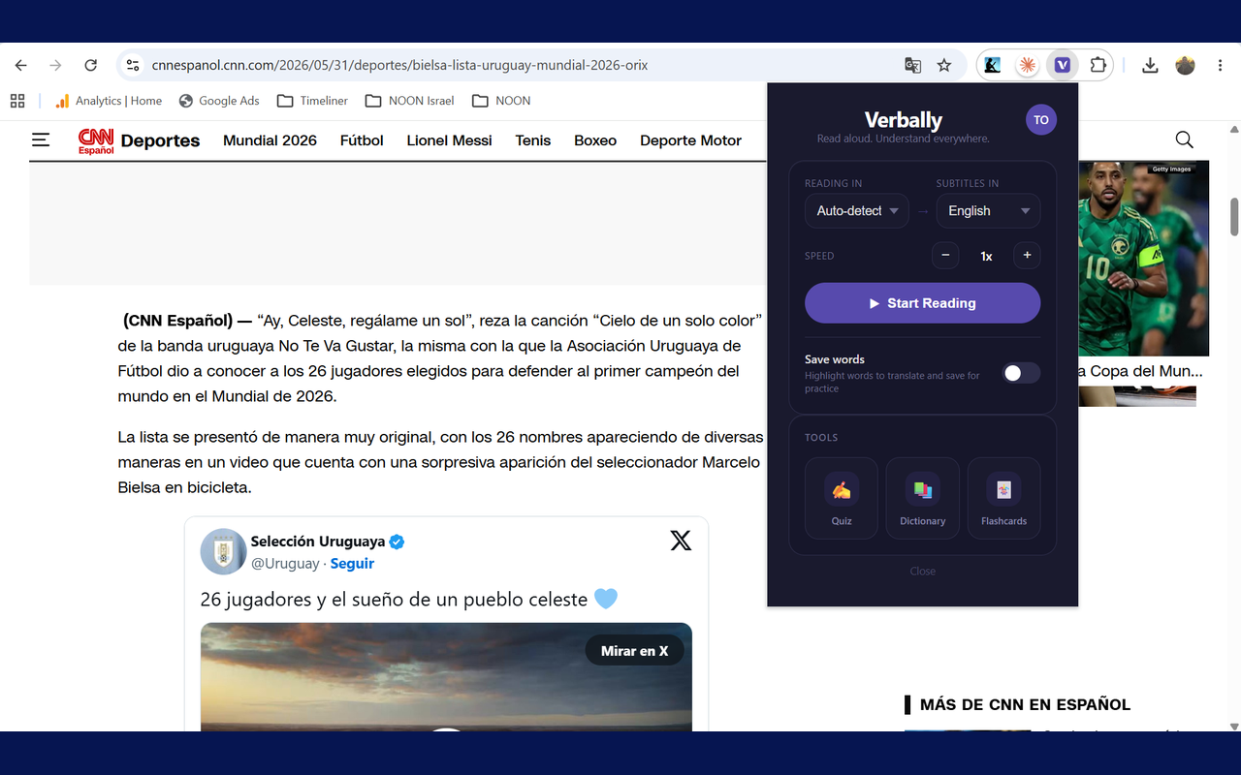
Task: Open the Deportes section heading
Action: [x=160, y=140]
